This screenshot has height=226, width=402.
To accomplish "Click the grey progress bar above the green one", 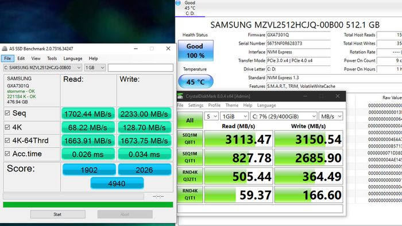I will [74, 196].
